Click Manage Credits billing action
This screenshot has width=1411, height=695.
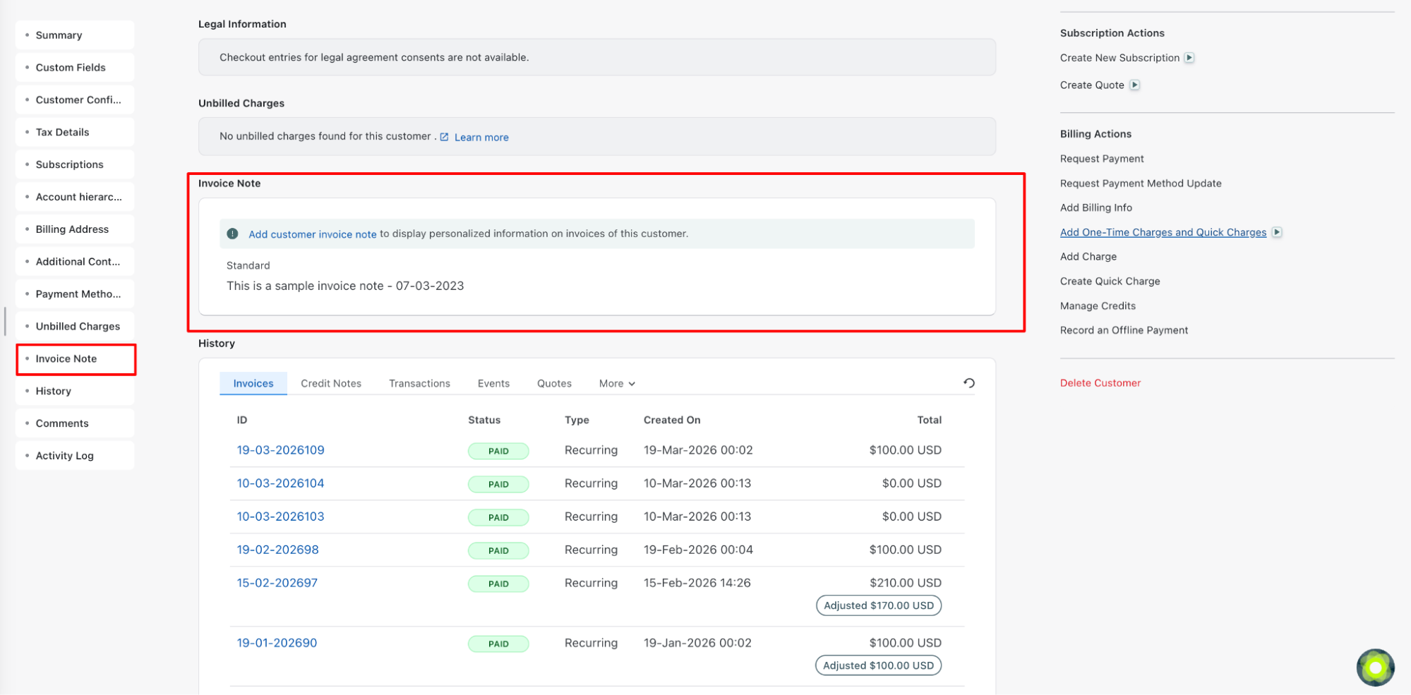[x=1098, y=306]
